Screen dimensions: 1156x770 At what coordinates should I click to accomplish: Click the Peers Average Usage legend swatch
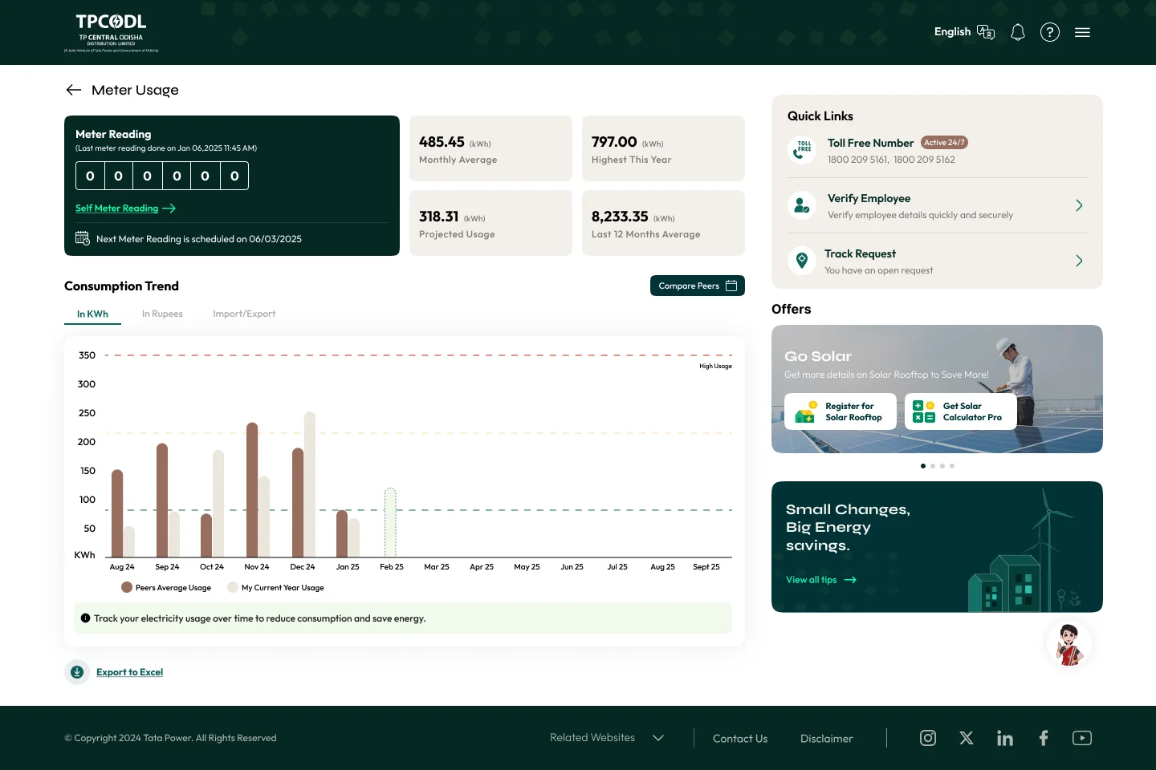pyautogui.click(x=127, y=587)
